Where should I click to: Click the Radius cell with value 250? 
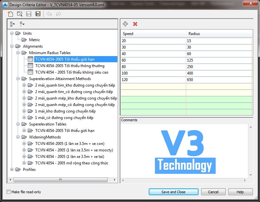(219, 67)
